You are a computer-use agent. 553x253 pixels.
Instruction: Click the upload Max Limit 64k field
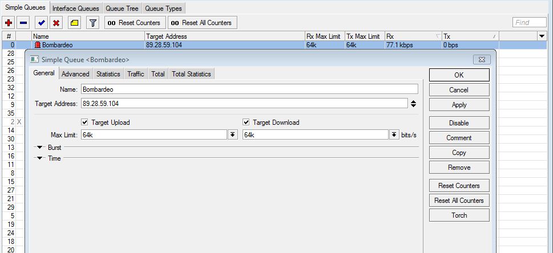coord(154,134)
